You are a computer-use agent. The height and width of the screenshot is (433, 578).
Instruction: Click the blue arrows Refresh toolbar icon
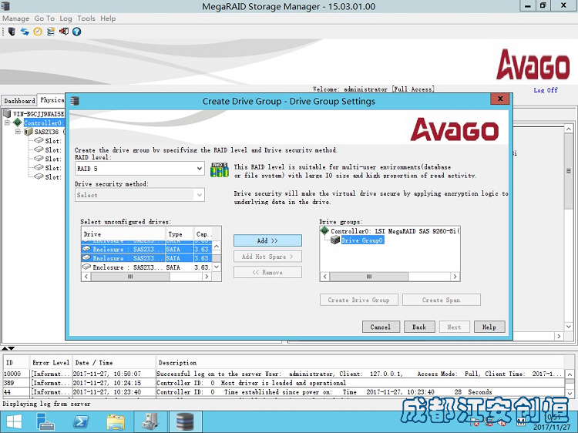click(25, 32)
